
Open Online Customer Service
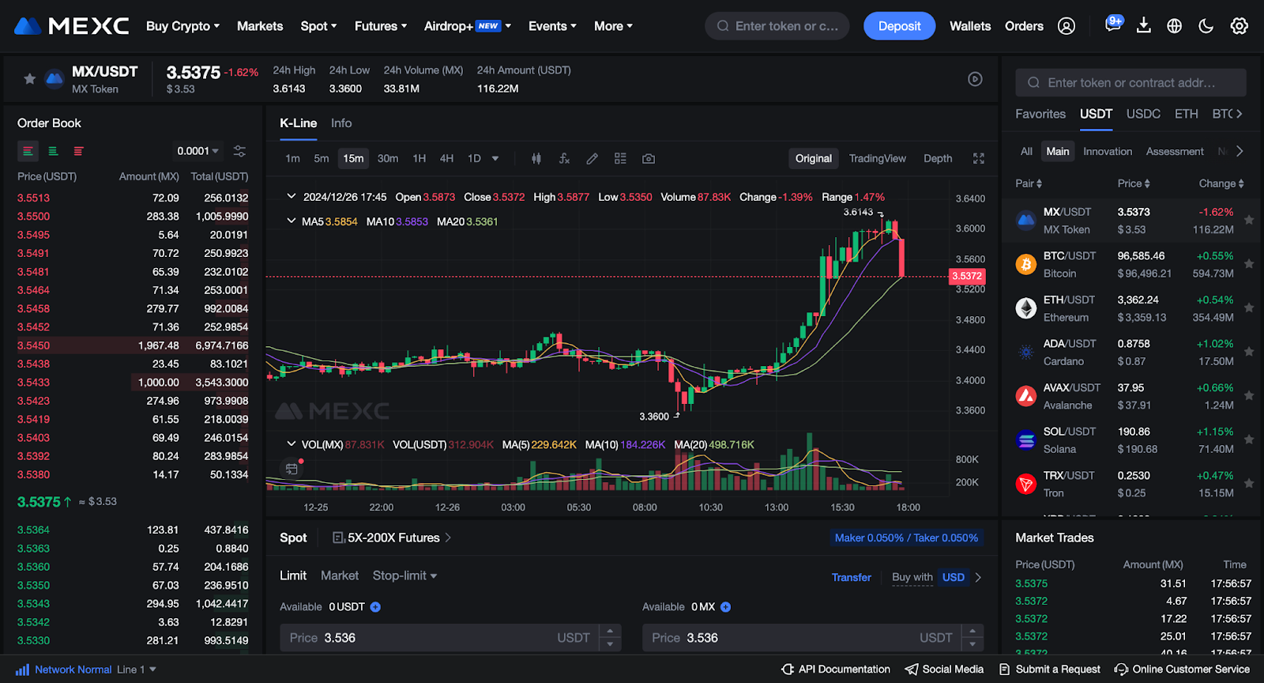[1182, 670]
